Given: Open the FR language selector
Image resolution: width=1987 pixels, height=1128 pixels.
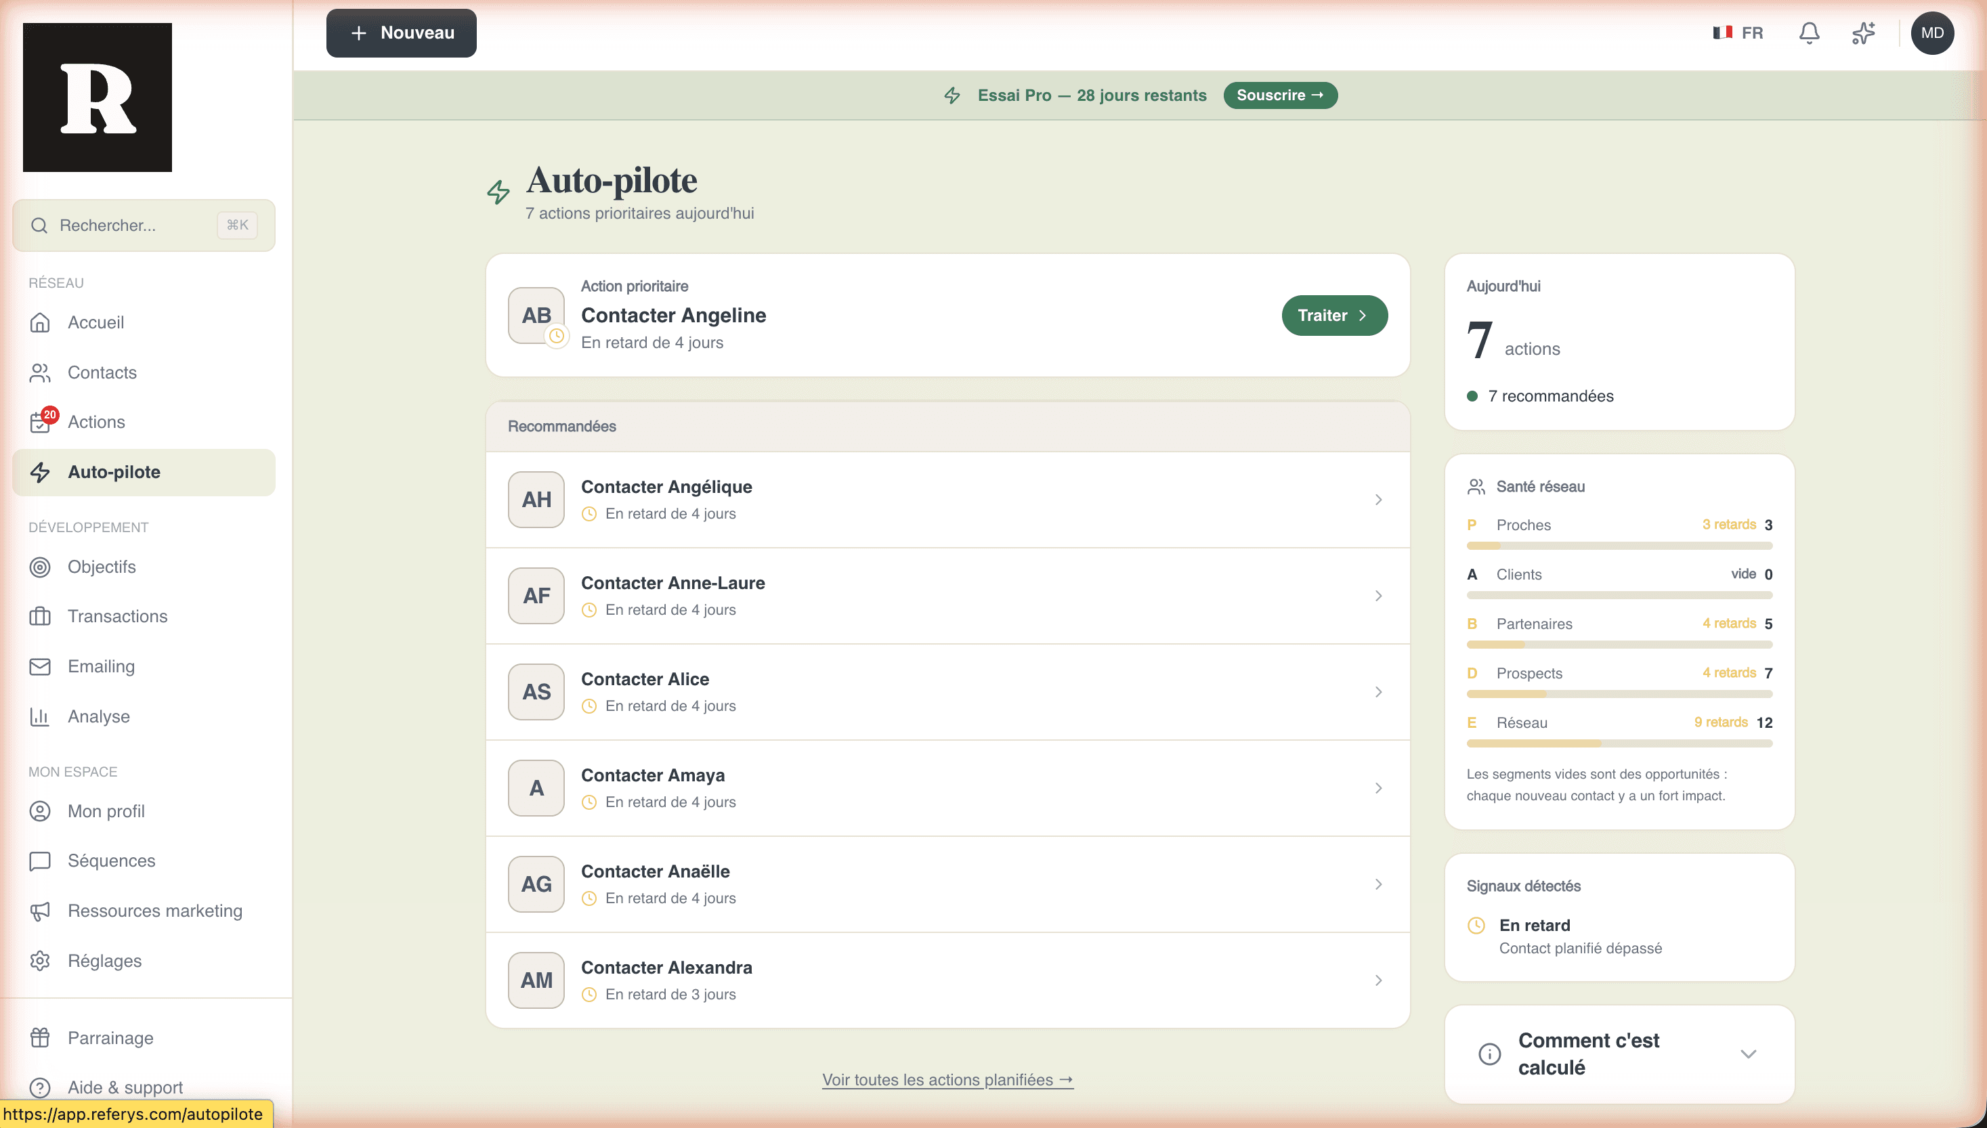Looking at the screenshot, I should coord(1738,32).
